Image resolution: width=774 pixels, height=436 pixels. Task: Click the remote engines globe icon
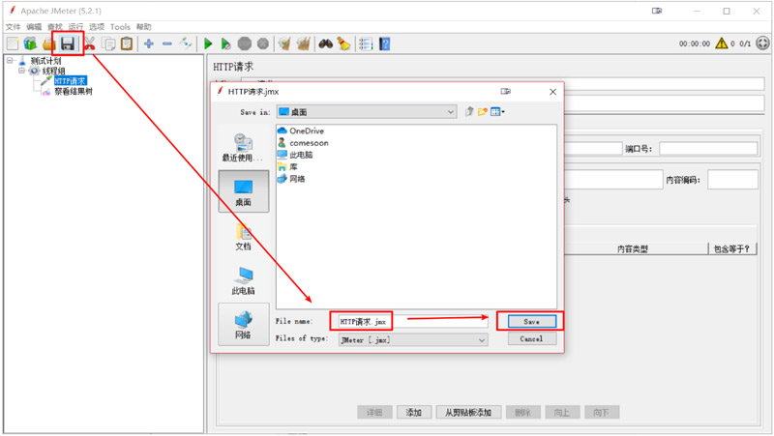click(762, 44)
